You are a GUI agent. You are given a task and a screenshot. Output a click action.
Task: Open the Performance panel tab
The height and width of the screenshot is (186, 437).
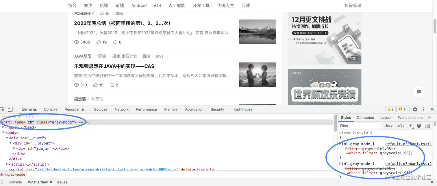pyautogui.click(x=146, y=109)
